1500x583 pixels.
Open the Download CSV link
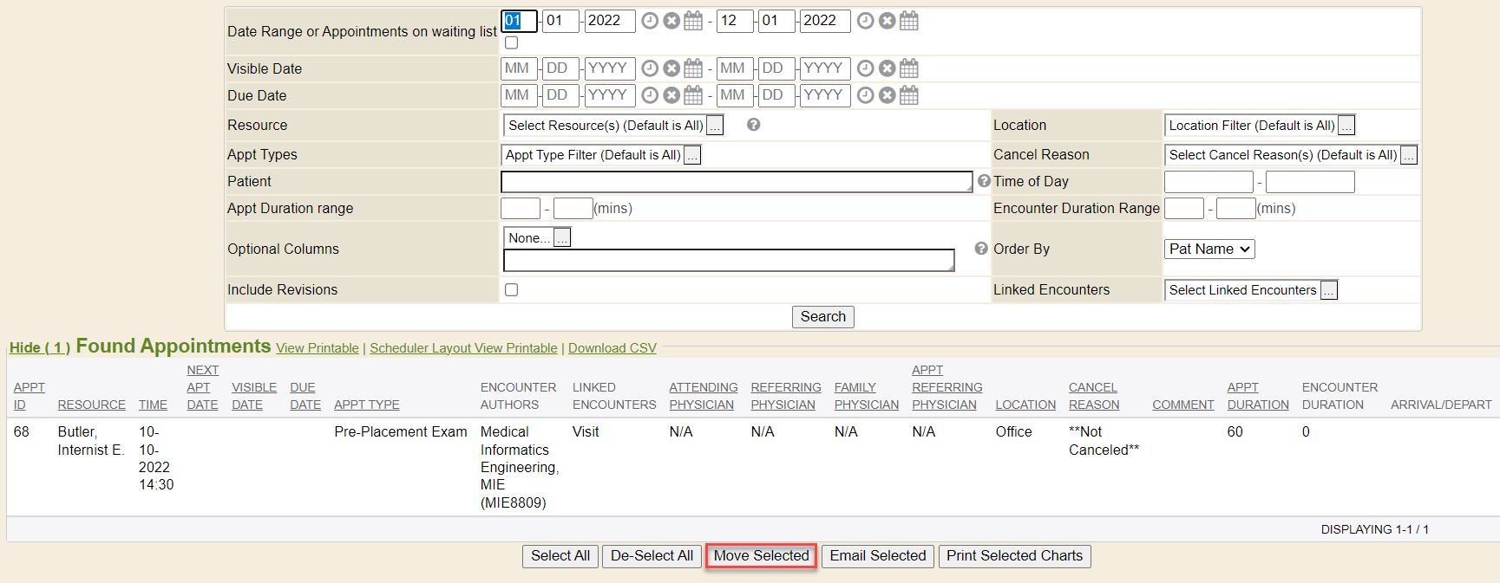[x=612, y=348]
